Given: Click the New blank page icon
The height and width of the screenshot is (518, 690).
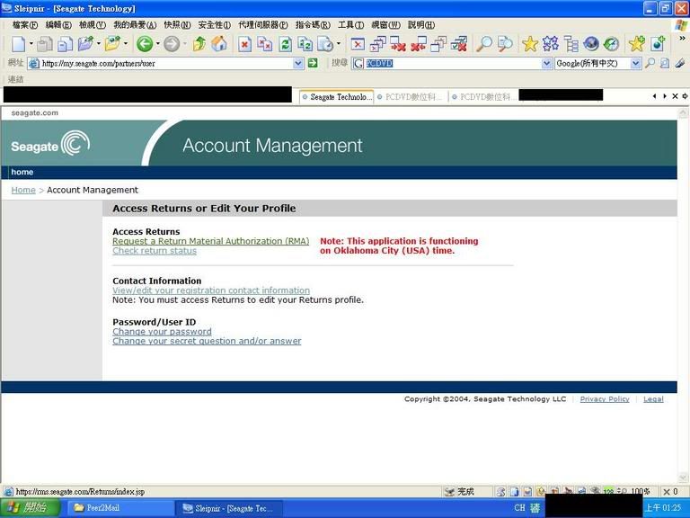Looking at the screenshot, I should [19, 44].
